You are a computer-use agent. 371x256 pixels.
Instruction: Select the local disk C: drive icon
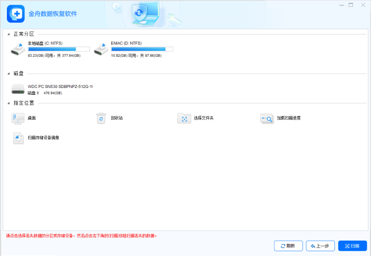[17, 49]
